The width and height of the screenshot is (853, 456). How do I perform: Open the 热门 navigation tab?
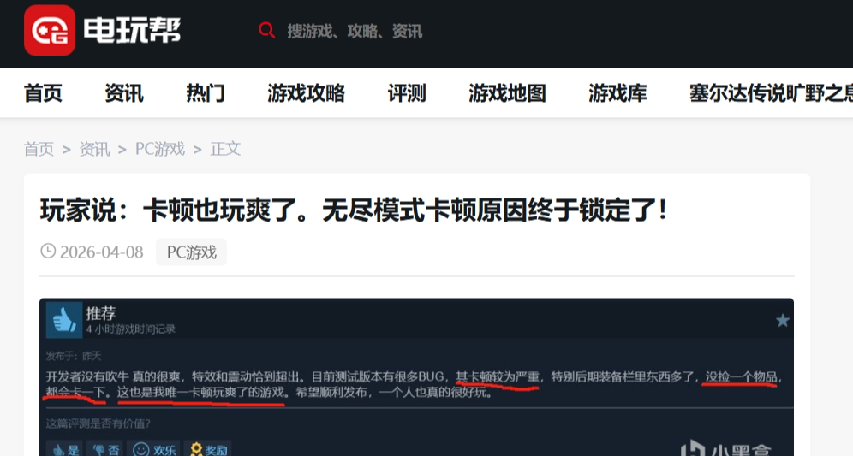(205, 93)
